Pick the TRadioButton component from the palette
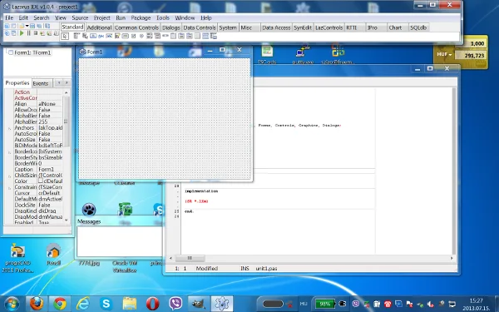 click(x=141, y=36)
